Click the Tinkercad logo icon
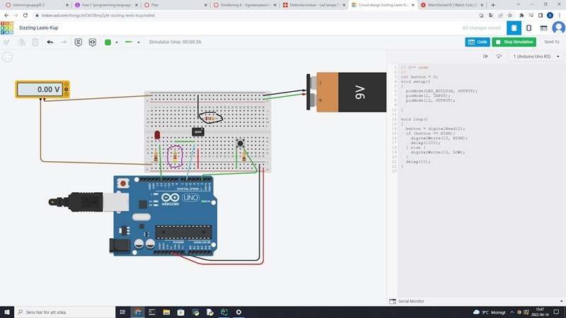Viewport: 566px width, 318px height. tap(7, 28)
